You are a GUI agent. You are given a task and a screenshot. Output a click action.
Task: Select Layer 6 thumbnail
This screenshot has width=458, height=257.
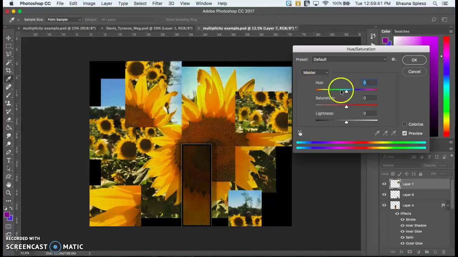[x=395, y=195]
